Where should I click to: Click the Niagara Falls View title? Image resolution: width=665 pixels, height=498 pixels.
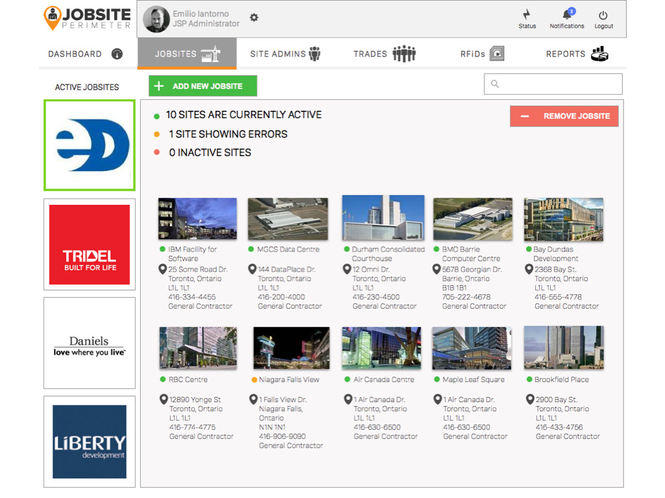[x=289, y=380]
